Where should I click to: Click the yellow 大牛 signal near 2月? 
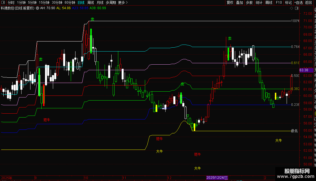click(279, 140)
